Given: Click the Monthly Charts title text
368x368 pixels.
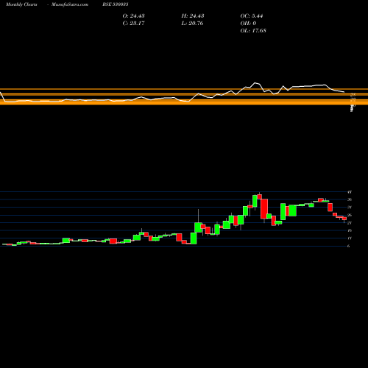Looking at the screenshot, I should tap(21, 4).
